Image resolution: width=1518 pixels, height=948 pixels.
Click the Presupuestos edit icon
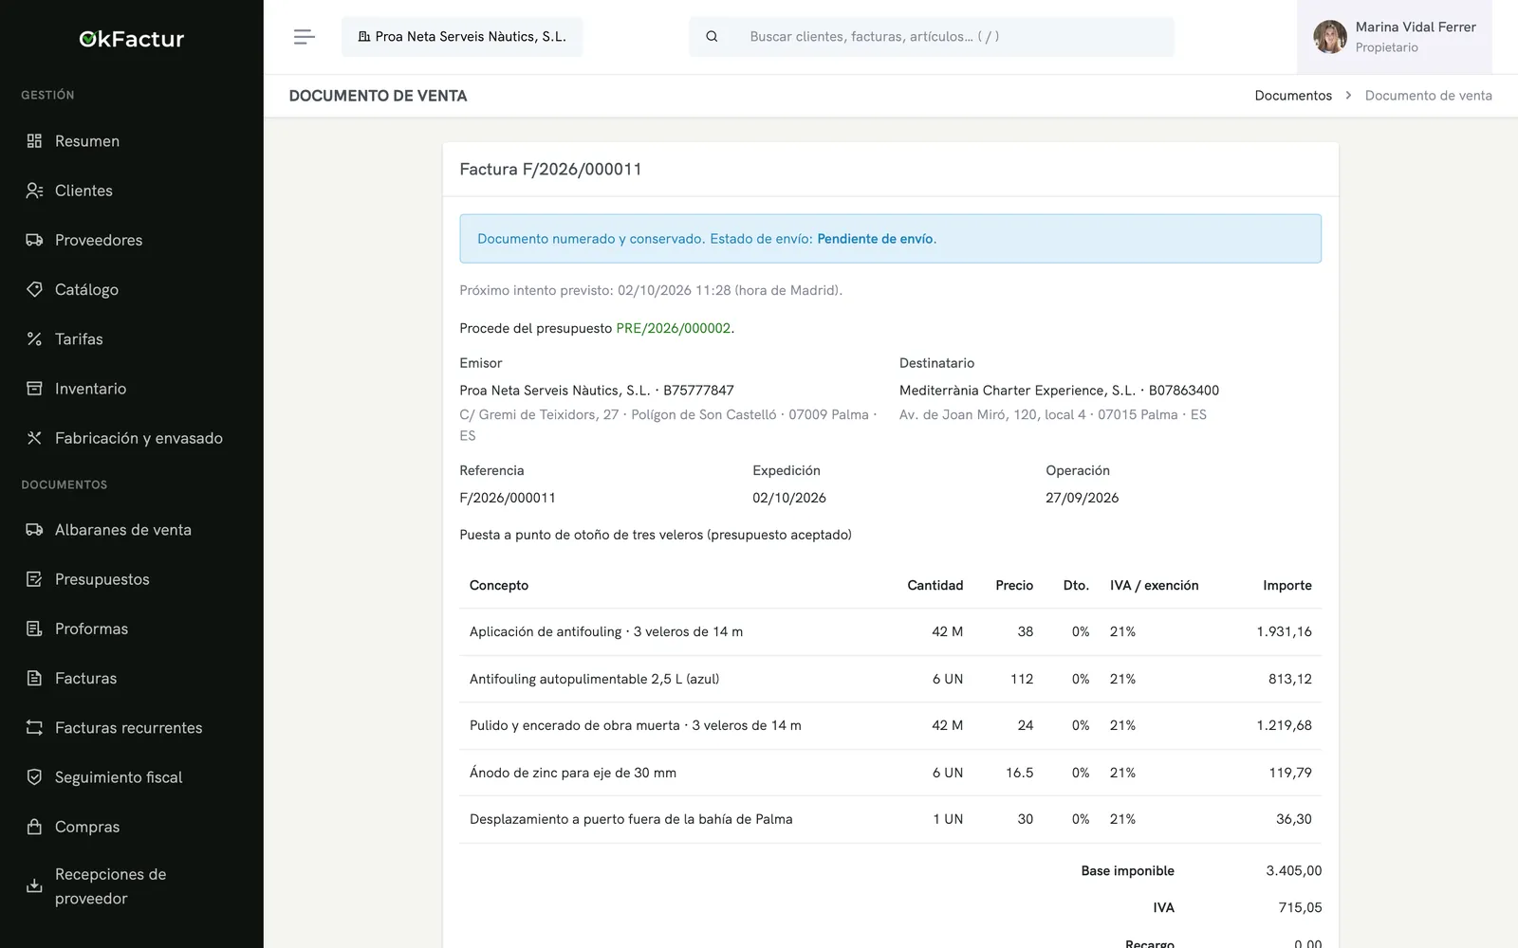(x=34, y=579)
